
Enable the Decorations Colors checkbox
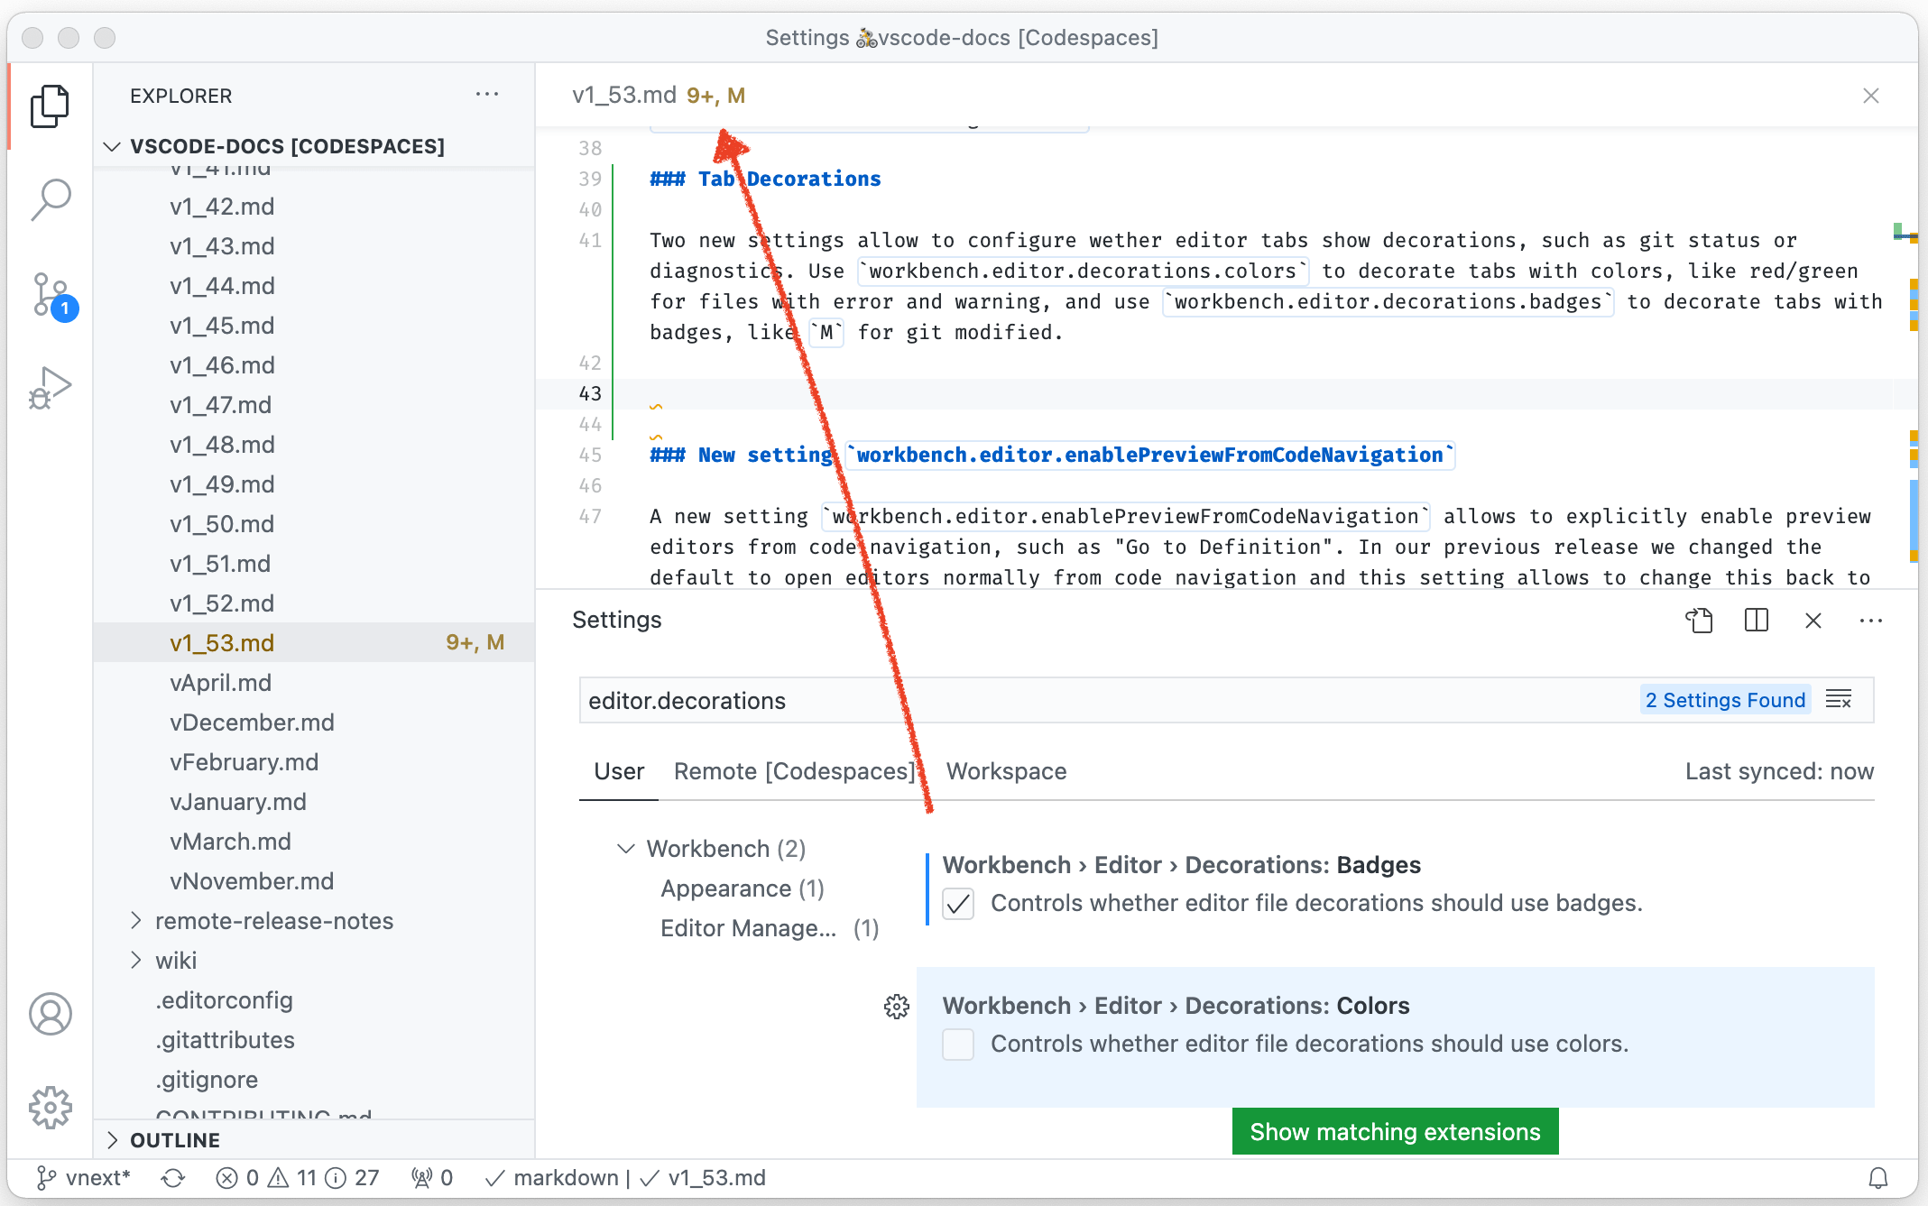[957, 1044]
